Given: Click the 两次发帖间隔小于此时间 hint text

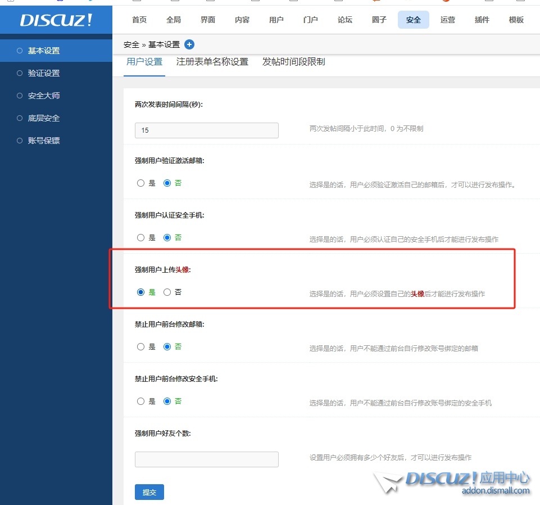Looking at the screenshot, I should (366, 129).
